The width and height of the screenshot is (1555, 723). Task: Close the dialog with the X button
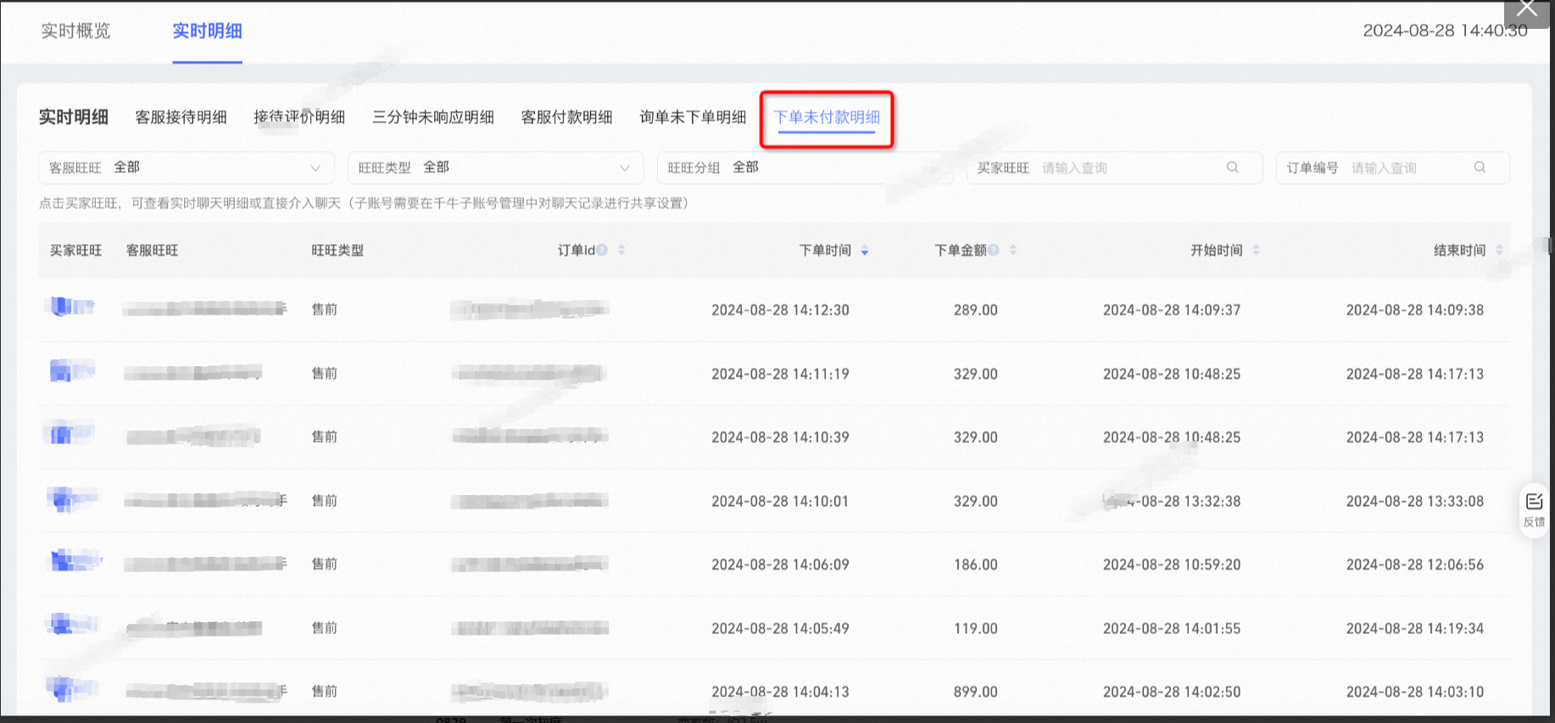(x=1527, y=9)
